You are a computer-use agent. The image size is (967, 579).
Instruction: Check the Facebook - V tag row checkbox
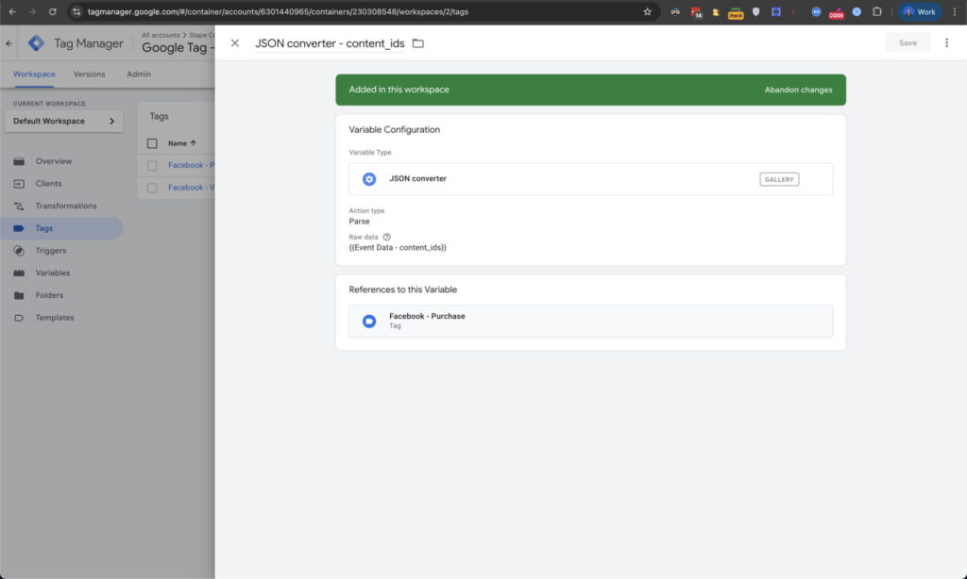(152, 188)
